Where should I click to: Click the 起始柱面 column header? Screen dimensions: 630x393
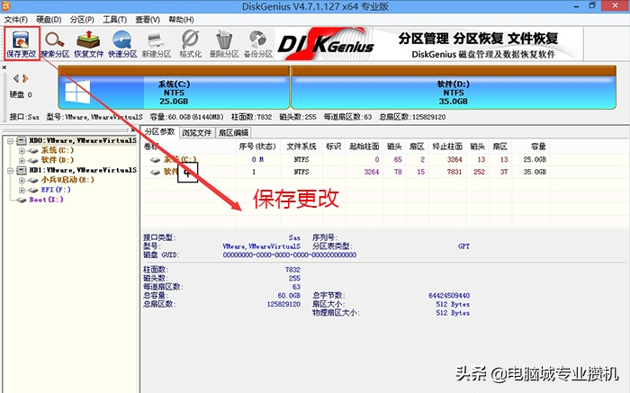click(364, 147)
